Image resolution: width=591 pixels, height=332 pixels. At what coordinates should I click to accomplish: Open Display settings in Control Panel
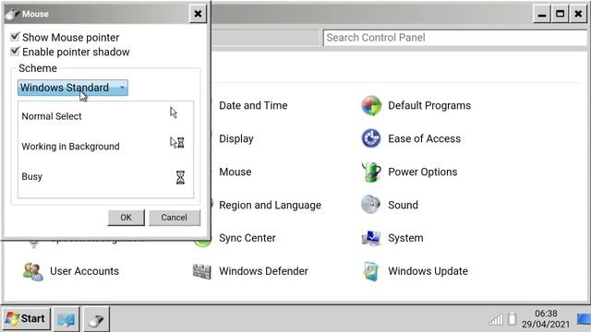(236, 138)
